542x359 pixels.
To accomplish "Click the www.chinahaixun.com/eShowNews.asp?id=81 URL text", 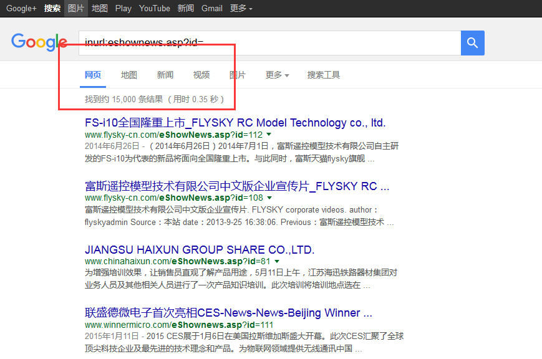I will click(x=177, y=261).
